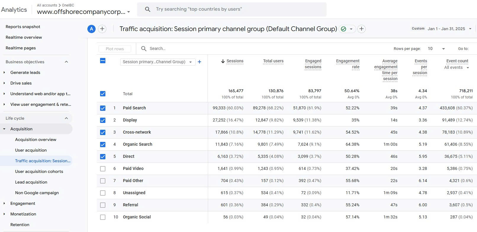Viewport: 477px width, 232px height.
Task: Check the Paid Video row checkbox
Action: 103,169
